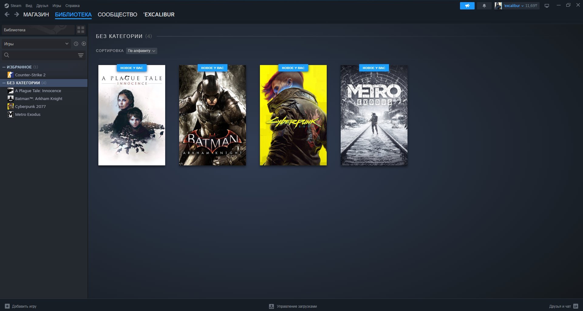
Task: Click the Библиотека home button
Action: (38, 30)
